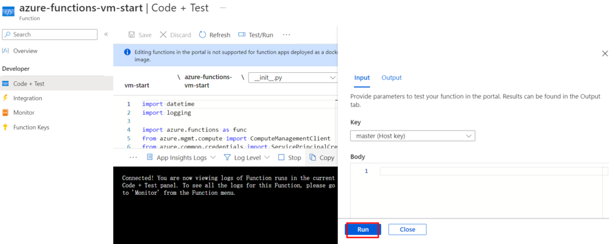This screenshot has height=244, width=609.
Task: Click the Log Level filter funnel icon
Action: (x=227, y=158)
